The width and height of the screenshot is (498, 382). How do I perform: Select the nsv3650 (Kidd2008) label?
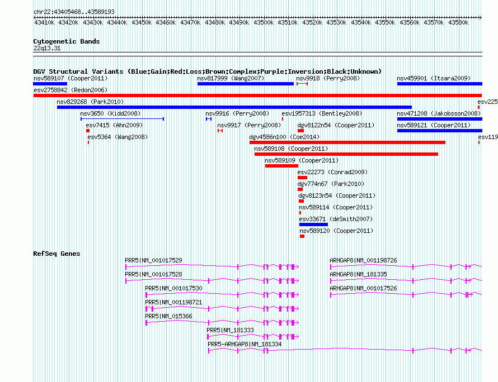pos(110,113)
